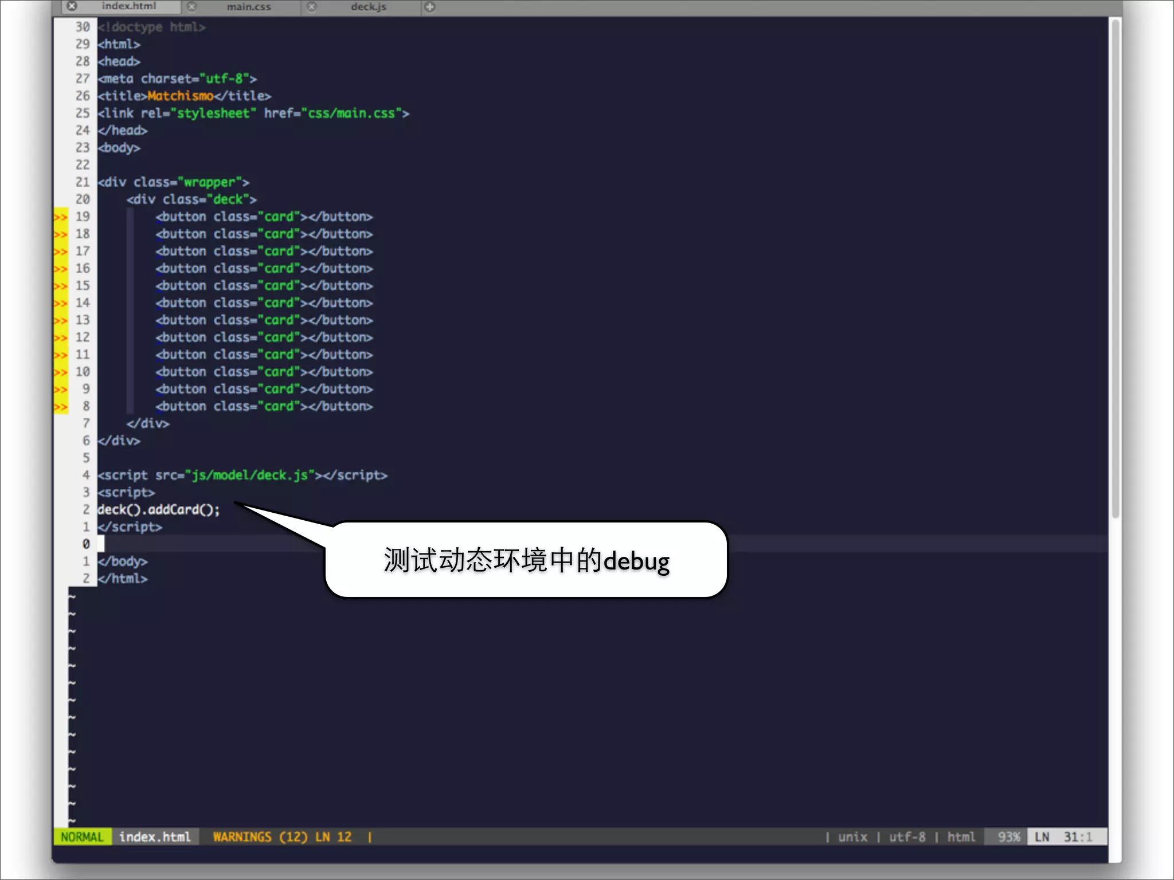Click the </html> closing tag line
The height and width of the screenshot is (880, 1174).
coord(123,578)
